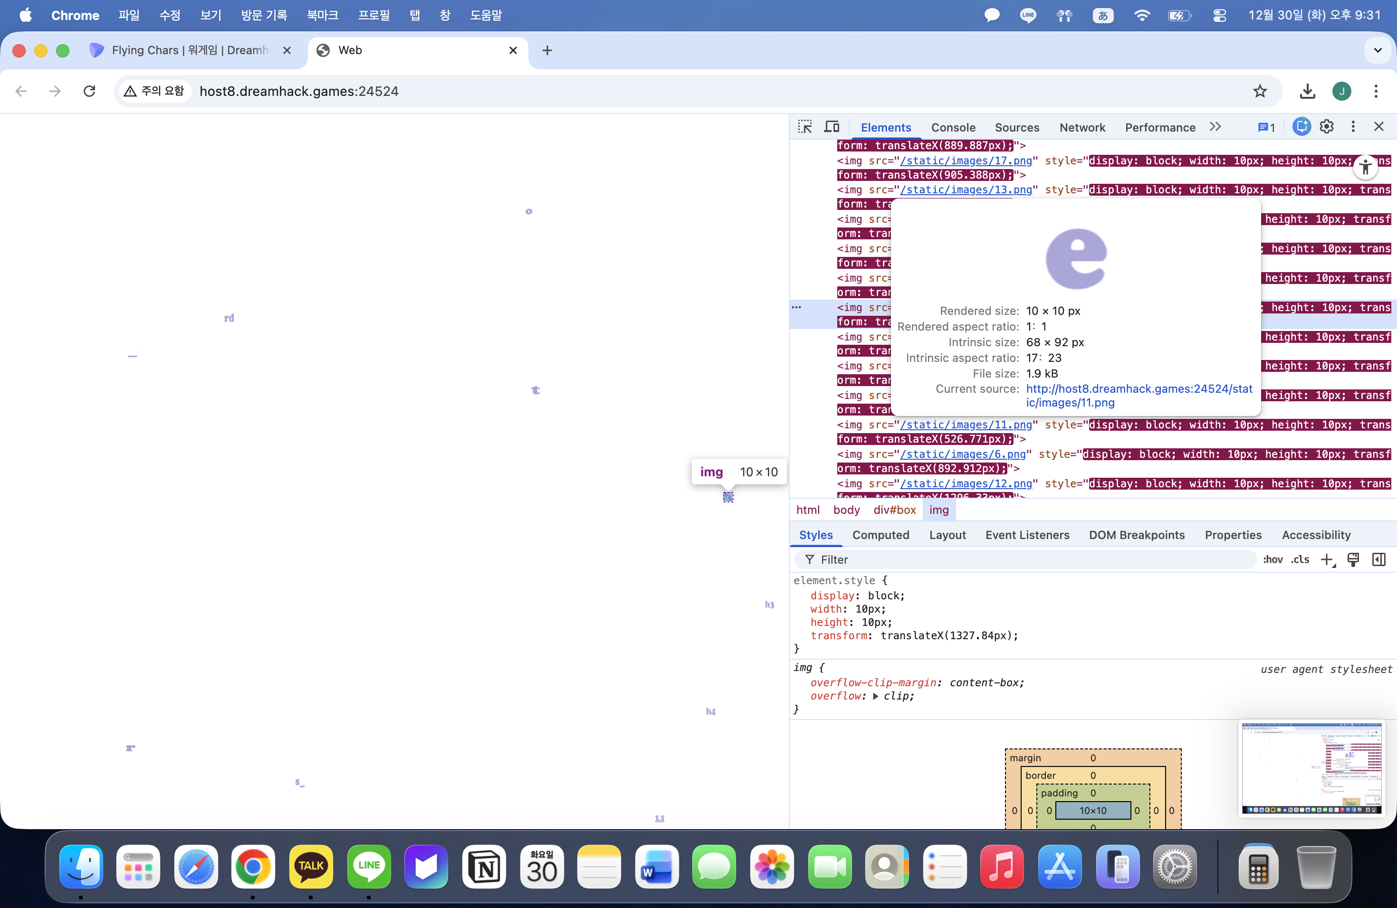Click the AI assistance icon in DevTools

1301,127
